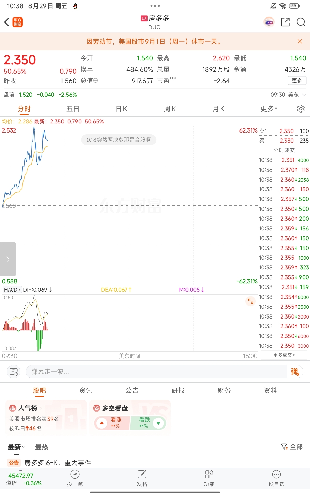
Task: Open the 更多 chart period dropdown
Action: pyautogui.click(x=269, y=109)
